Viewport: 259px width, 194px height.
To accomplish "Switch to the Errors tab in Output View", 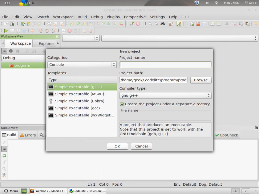I will (28, 135).
